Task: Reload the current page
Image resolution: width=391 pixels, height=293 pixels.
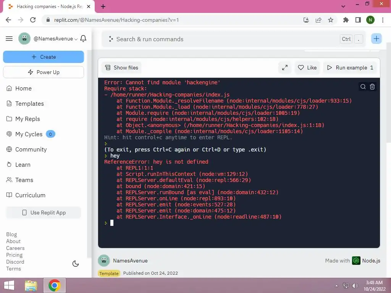Action: [33, 20]
